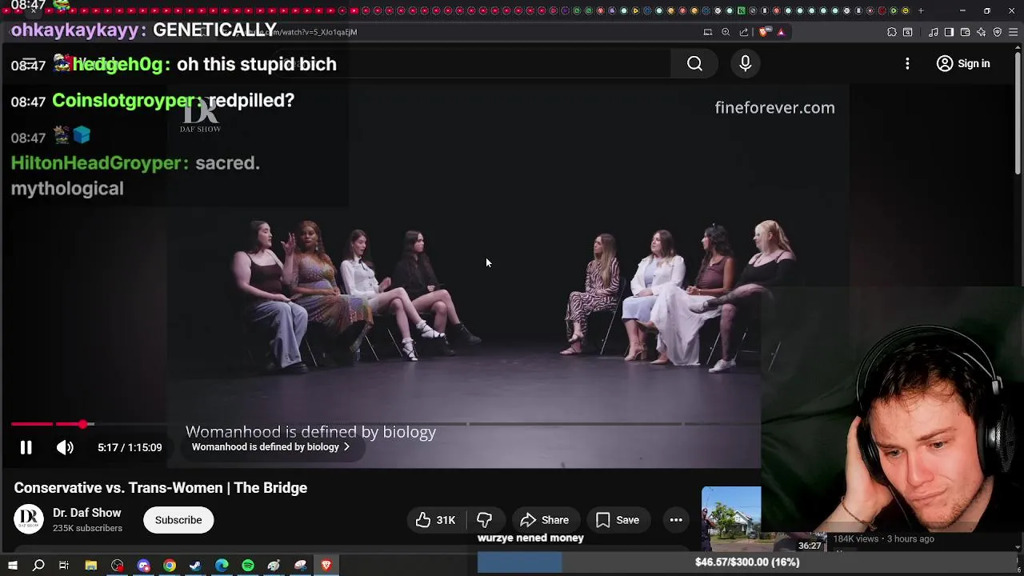The width and height of the screenshot is (1024, 576).
Task: Open Spotify from taskbar
Action: pos(248,566)
